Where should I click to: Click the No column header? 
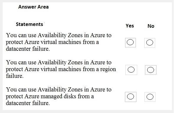tap(151, 26)
